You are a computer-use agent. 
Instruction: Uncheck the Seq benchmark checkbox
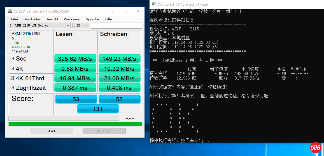(12, 59)
